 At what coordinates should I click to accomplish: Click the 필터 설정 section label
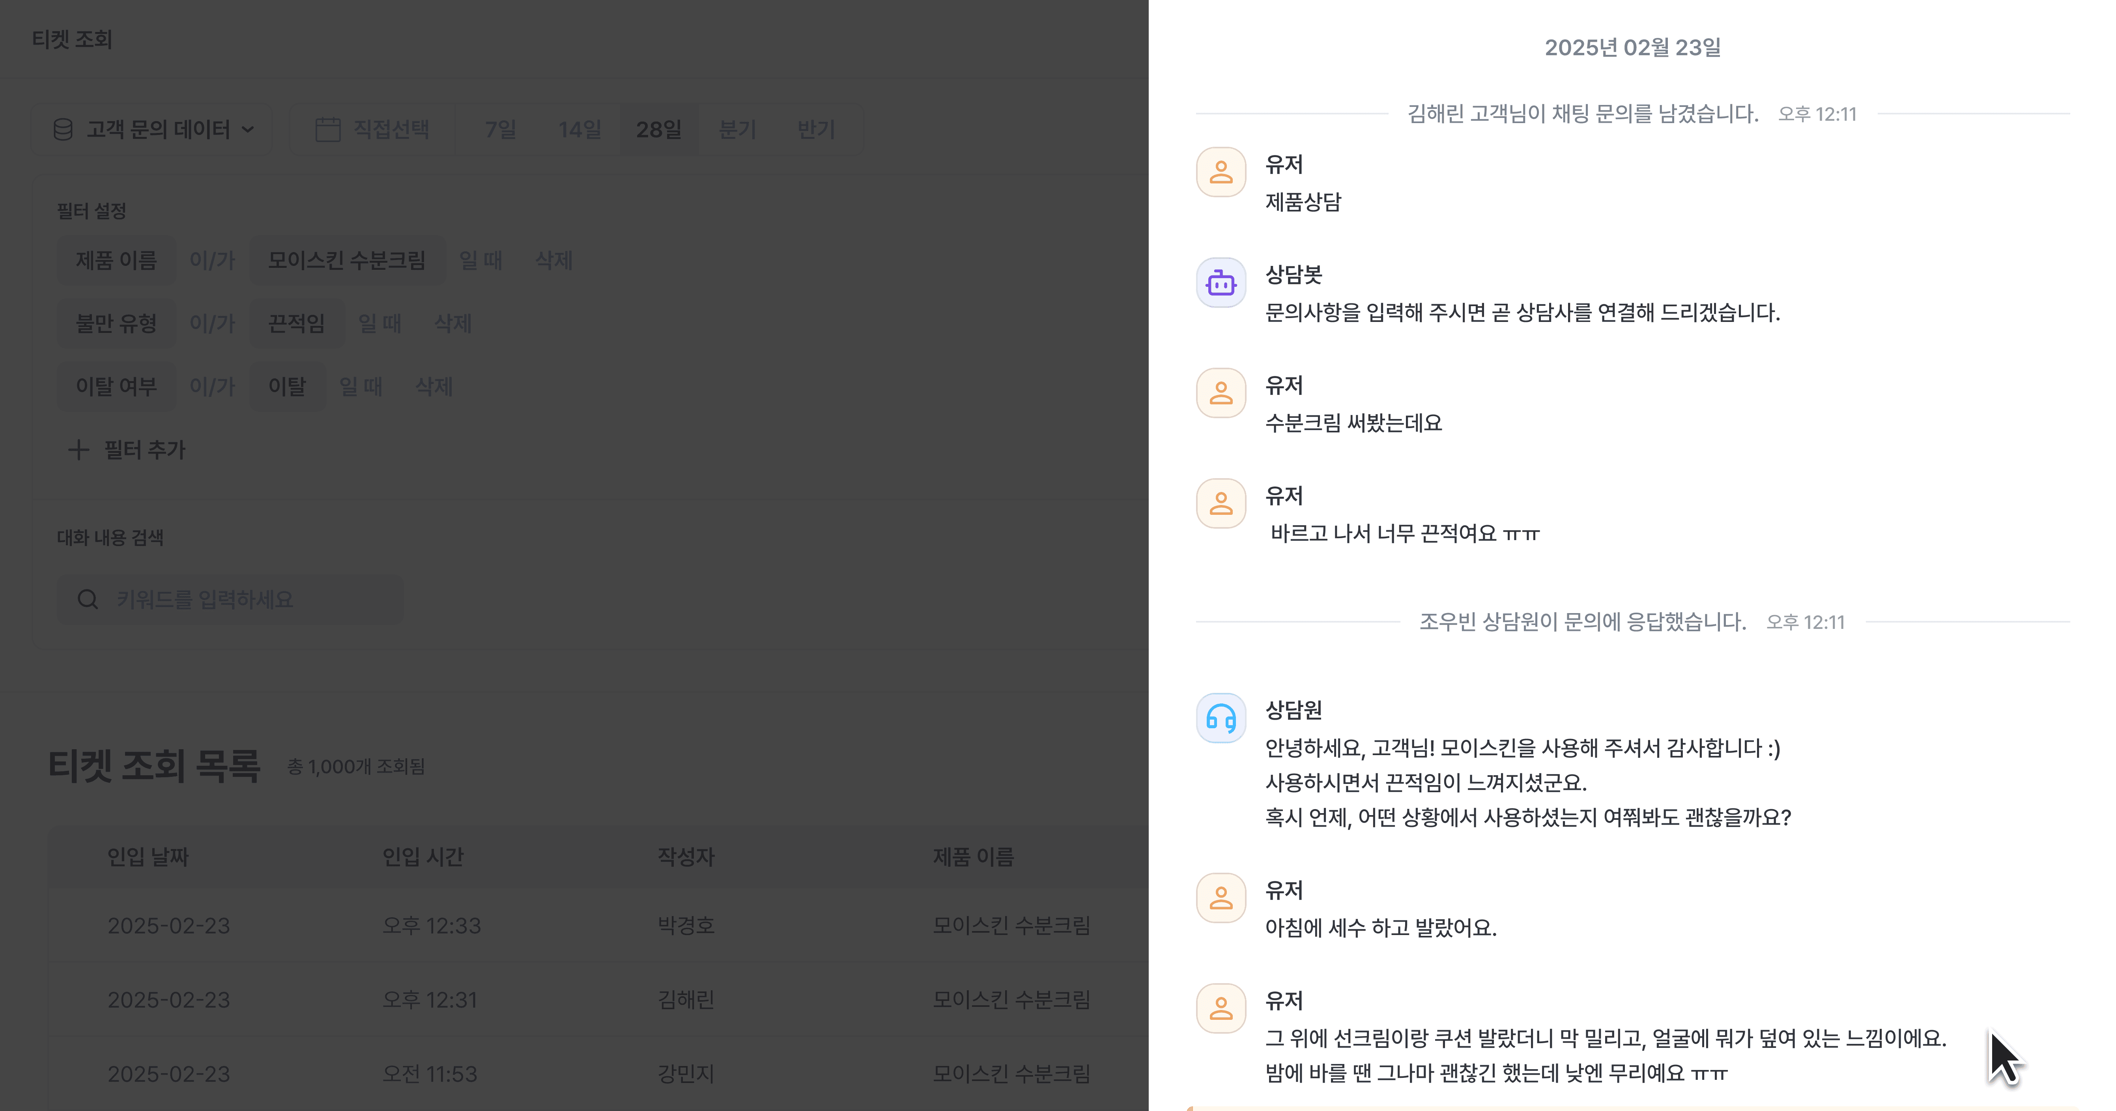click(x=91, y=211)
